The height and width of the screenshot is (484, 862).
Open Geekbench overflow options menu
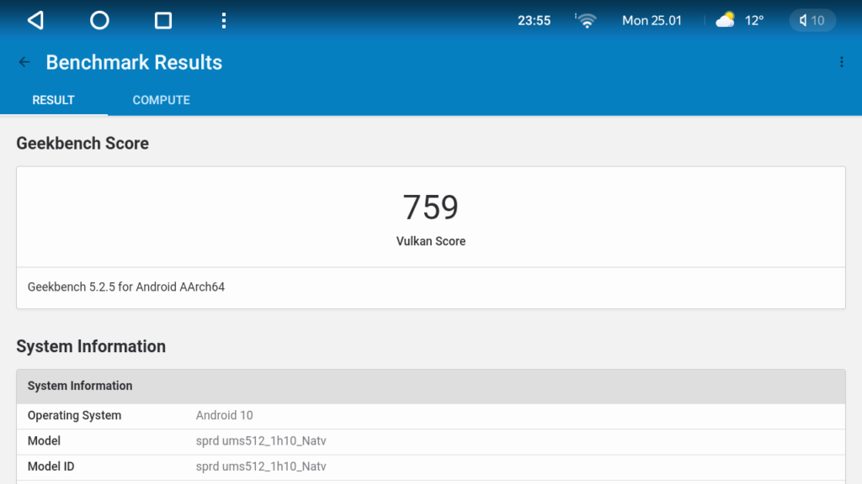[x=841, y=62]
